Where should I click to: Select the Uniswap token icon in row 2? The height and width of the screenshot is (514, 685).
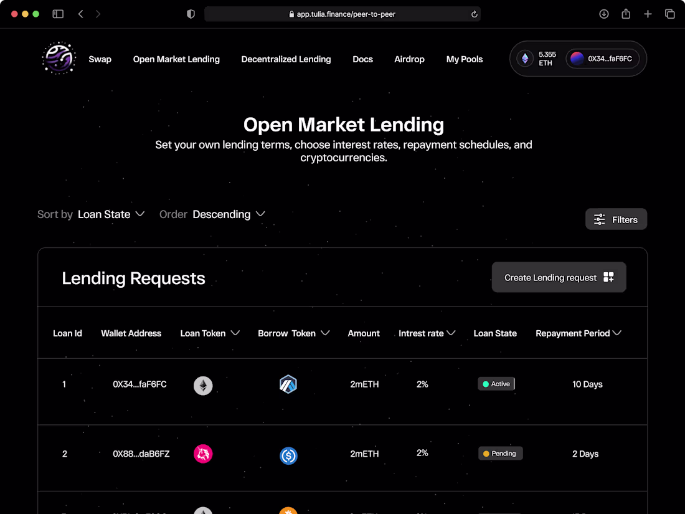click(203, 455)
